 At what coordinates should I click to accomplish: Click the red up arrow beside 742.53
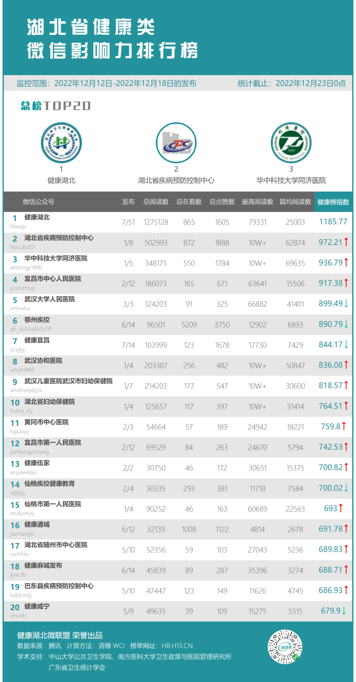[346, 447]
